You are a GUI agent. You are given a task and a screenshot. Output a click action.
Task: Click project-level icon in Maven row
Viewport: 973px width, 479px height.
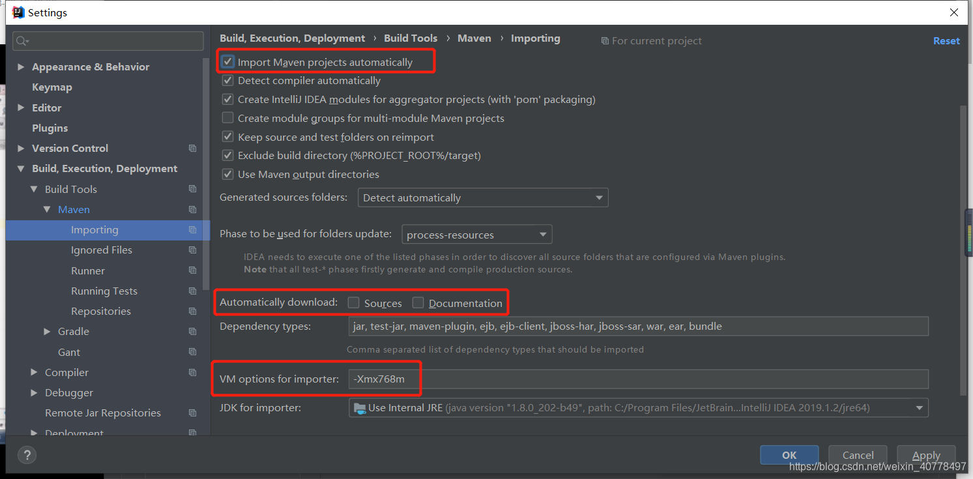192,210
